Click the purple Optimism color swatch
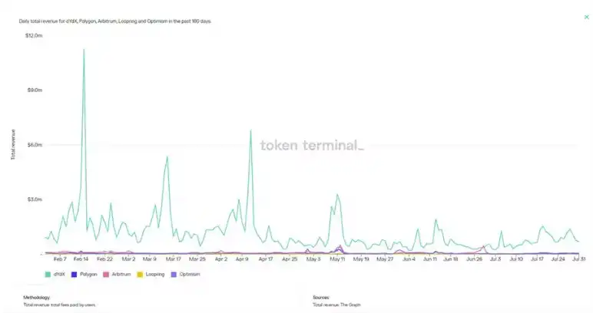 pos(174,275)
